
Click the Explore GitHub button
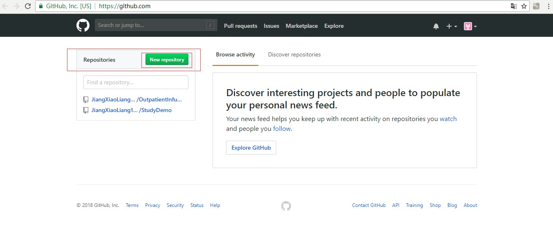click(251, 148)
